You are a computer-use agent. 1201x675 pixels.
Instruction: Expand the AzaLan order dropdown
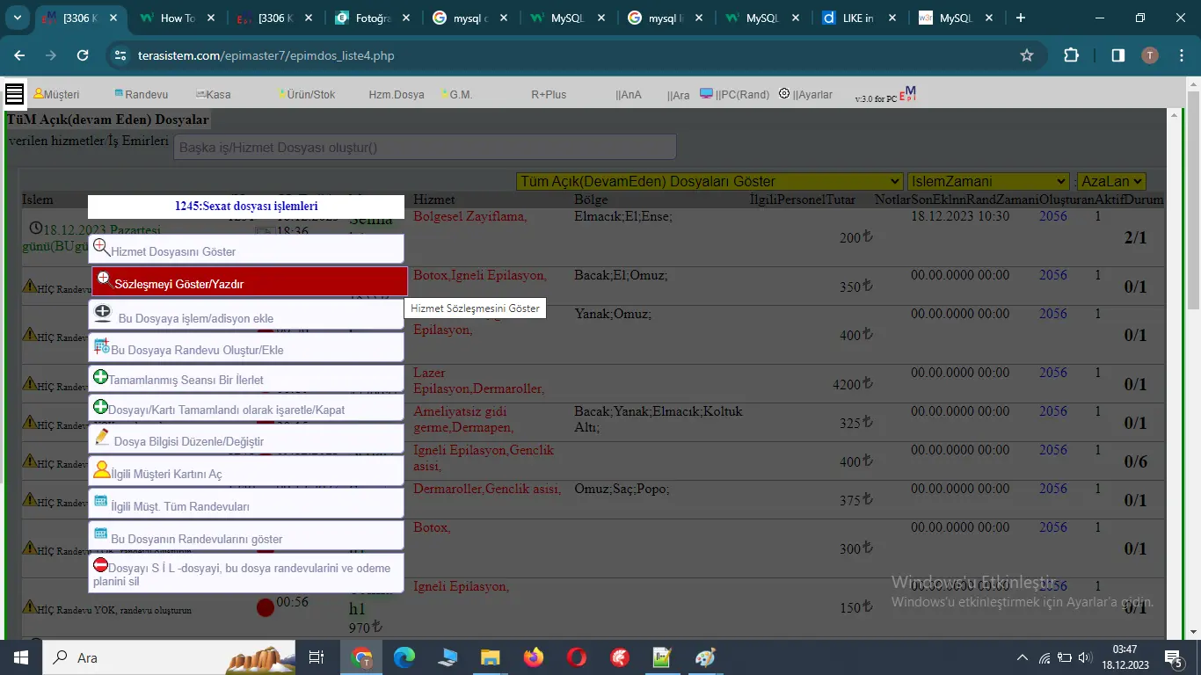click(1111, 181)
